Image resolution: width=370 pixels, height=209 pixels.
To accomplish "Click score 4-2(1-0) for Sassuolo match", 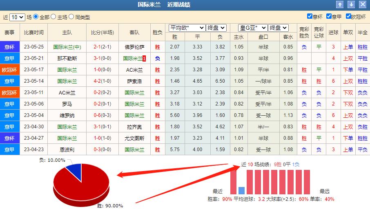I will [x=103, y=81].
